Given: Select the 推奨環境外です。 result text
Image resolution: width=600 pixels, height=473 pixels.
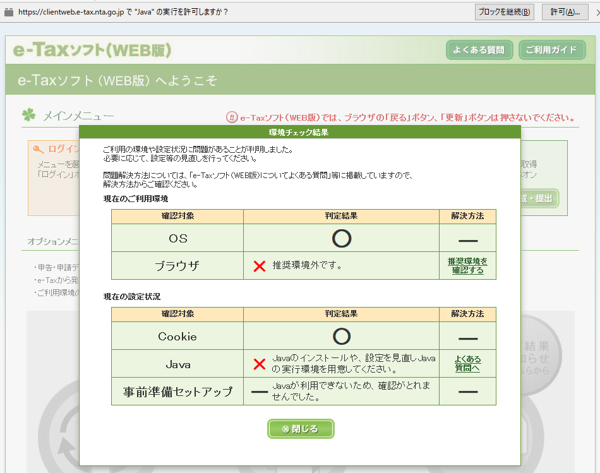Looking at the screenshot, I should tap(307, 265).
